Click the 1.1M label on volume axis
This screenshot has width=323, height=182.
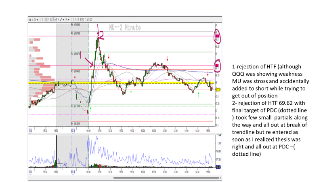[219, 143]
